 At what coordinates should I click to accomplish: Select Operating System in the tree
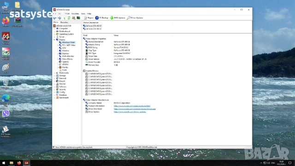pos(65,34)
